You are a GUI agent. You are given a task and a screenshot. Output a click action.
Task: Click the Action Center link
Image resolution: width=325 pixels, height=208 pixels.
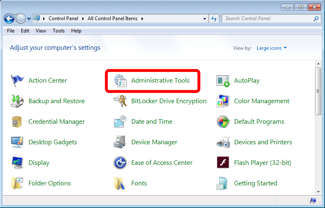point(48,81)
